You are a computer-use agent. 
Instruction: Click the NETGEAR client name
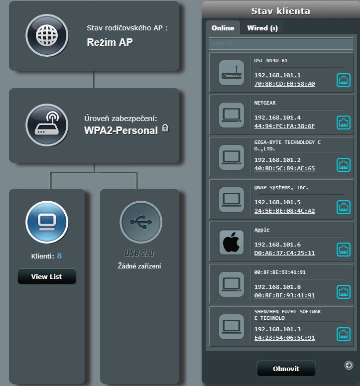pyautogui.click(x=265, y=103)
